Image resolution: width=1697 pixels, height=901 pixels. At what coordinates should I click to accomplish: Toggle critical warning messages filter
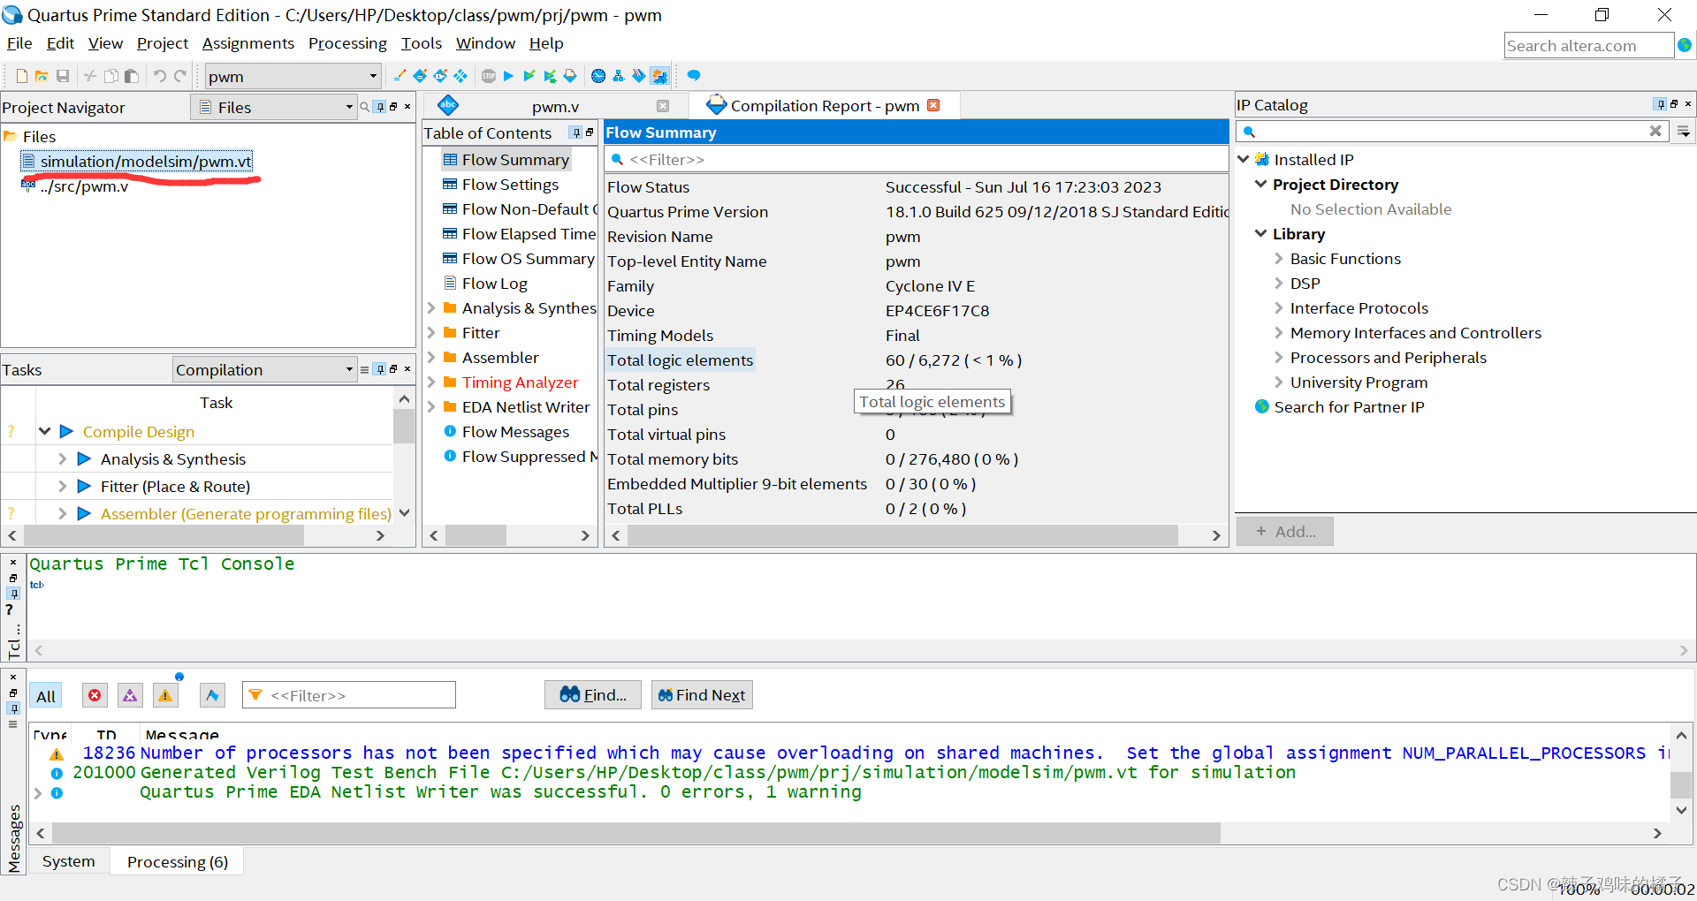(130, 695)
